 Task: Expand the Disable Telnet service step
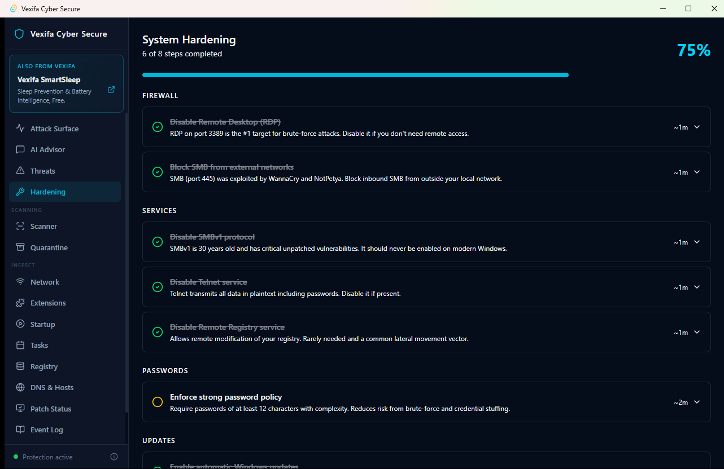coord(697,287)
